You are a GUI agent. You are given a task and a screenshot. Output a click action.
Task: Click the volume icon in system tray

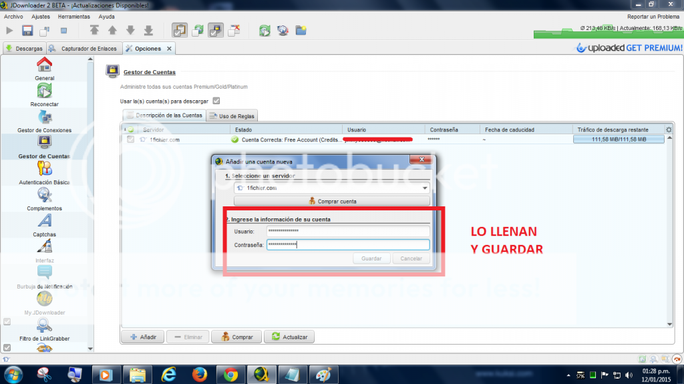click(x=629, y=375)
